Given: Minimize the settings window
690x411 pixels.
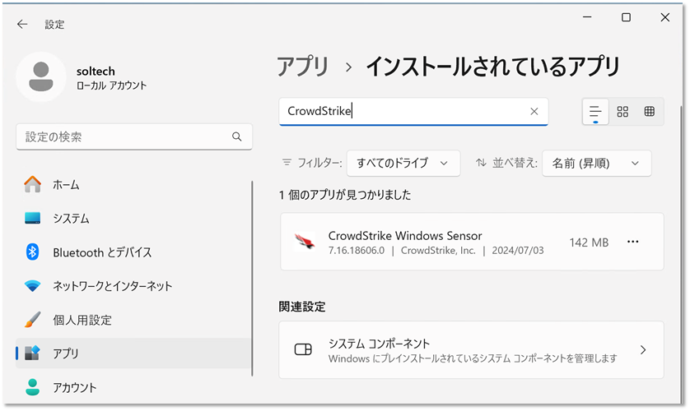Looking at the screenshot, I should (587, 17).
